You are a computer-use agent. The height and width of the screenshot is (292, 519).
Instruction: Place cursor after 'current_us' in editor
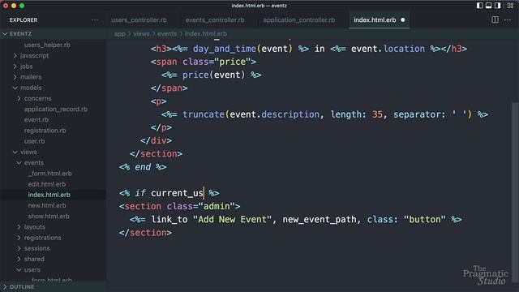(204, 193)
